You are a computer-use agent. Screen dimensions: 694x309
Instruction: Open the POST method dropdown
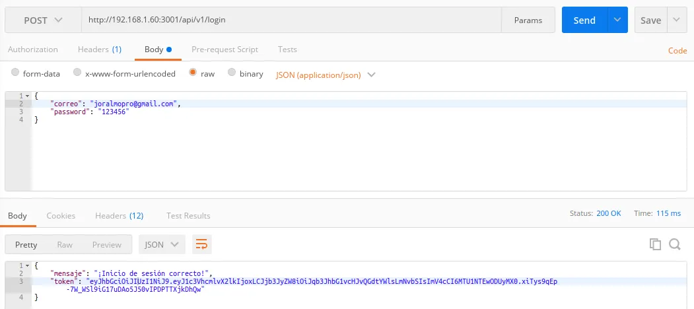pyautogui.click(x=43, y=20)
